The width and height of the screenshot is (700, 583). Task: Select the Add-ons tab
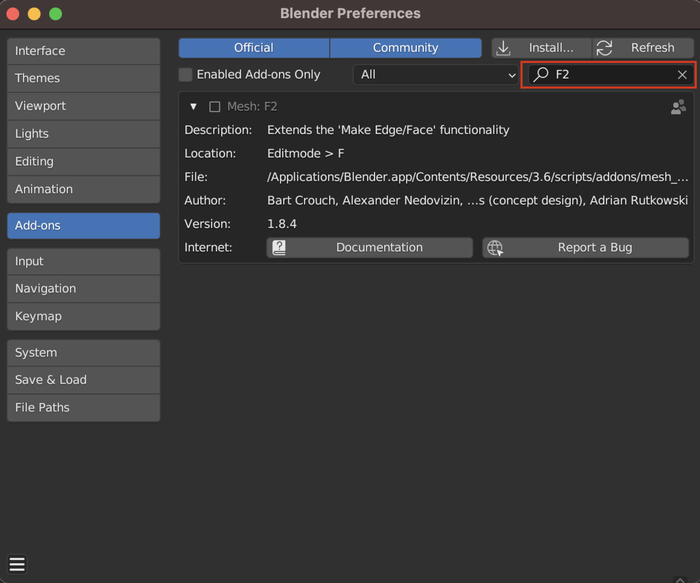(84, 226)
